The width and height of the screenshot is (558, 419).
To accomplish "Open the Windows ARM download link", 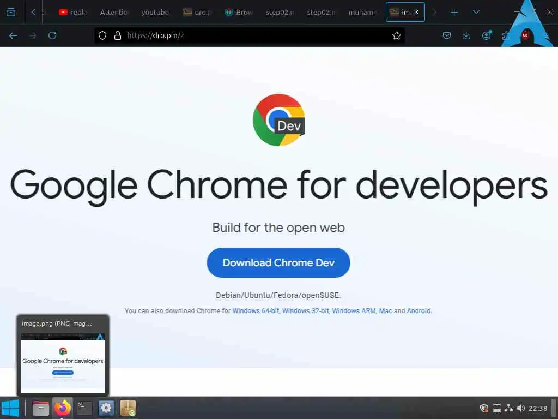I will (354, 310).
